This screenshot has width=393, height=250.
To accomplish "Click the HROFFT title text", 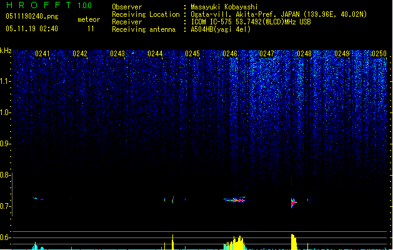I will [39, 5].
